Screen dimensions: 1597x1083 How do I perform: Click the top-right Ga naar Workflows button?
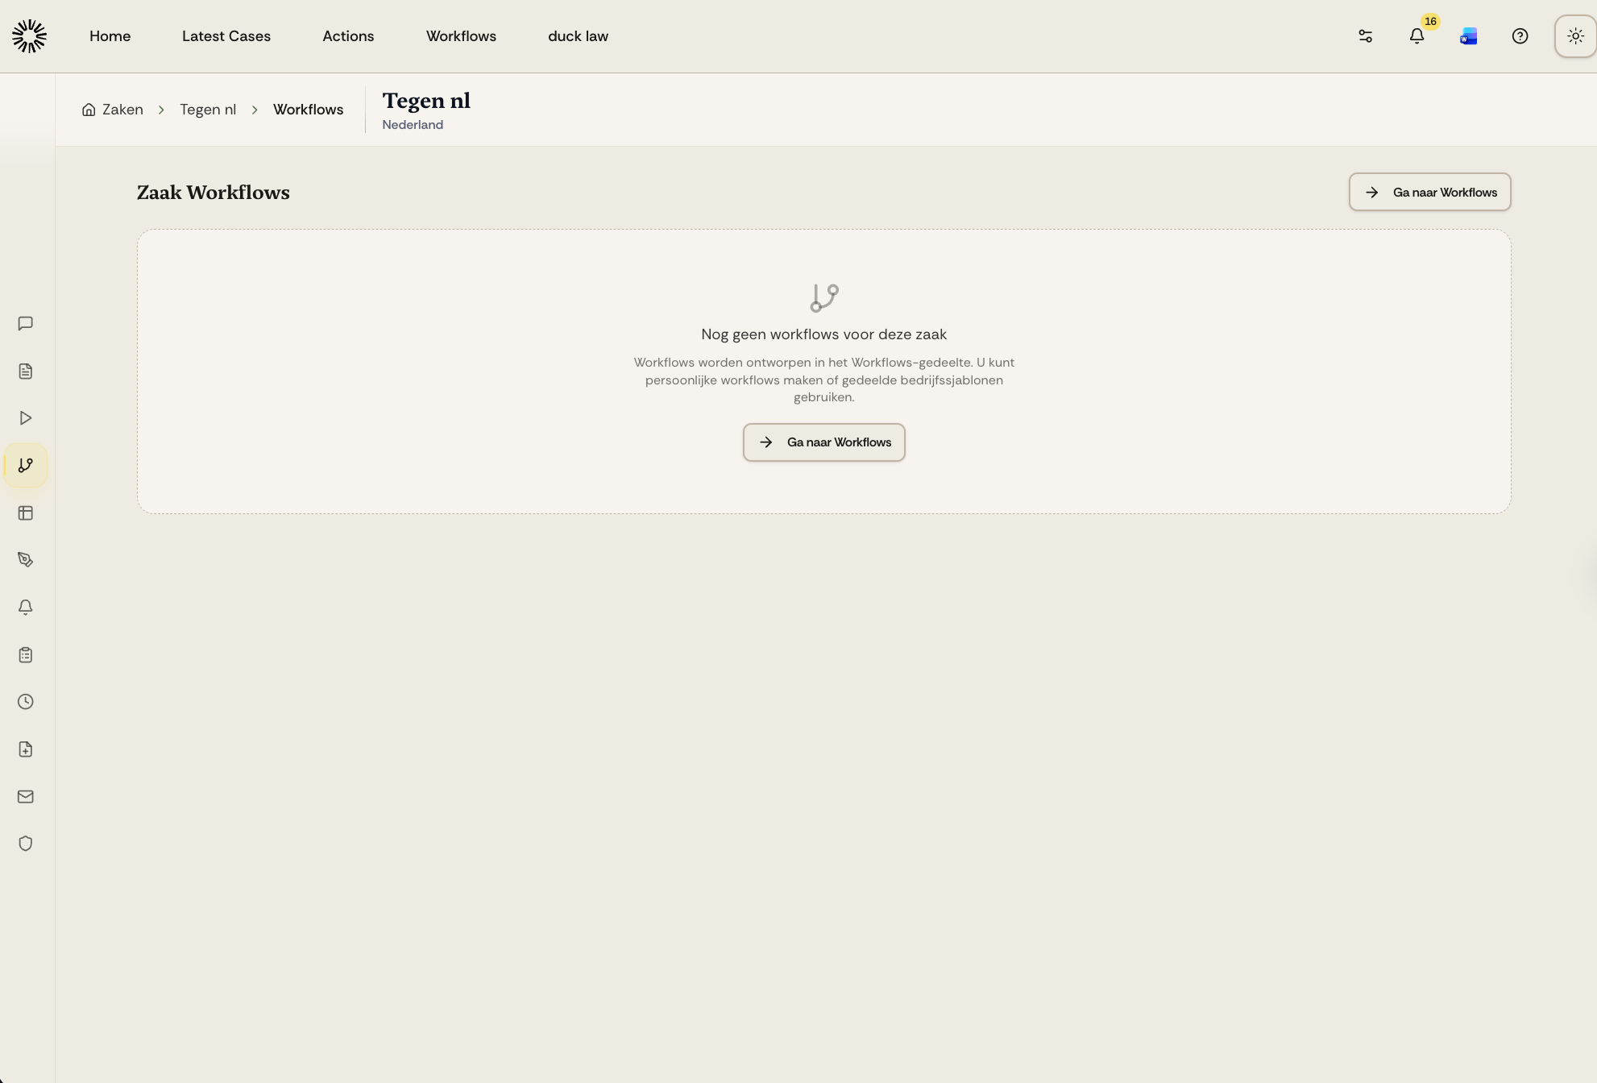(x=1429, y=192)
